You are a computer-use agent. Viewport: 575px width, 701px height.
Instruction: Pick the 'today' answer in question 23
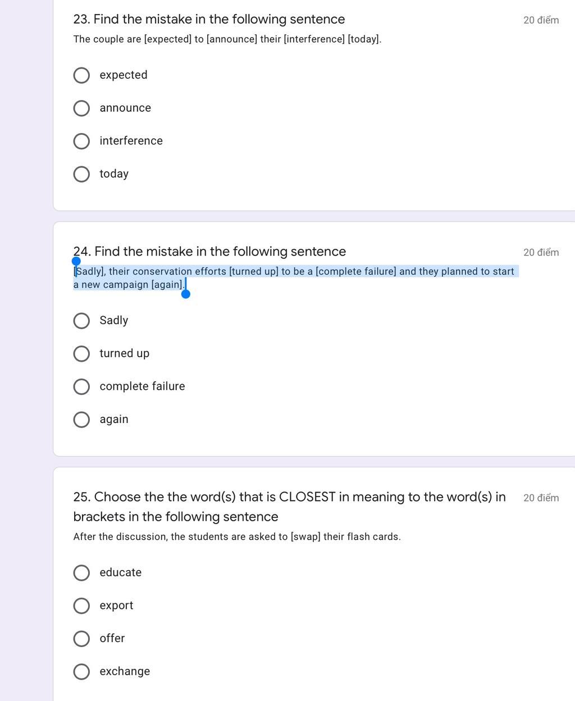81,174
